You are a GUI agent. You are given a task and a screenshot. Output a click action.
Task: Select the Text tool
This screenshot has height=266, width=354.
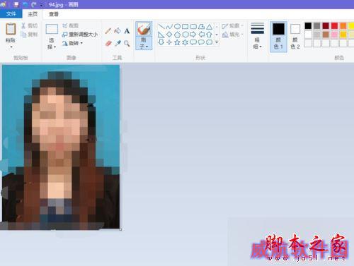pyautogui.click(x=127, y=31)
